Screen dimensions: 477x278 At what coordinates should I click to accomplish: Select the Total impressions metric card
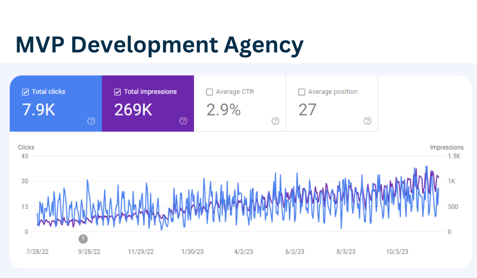[x=148, y=103]
